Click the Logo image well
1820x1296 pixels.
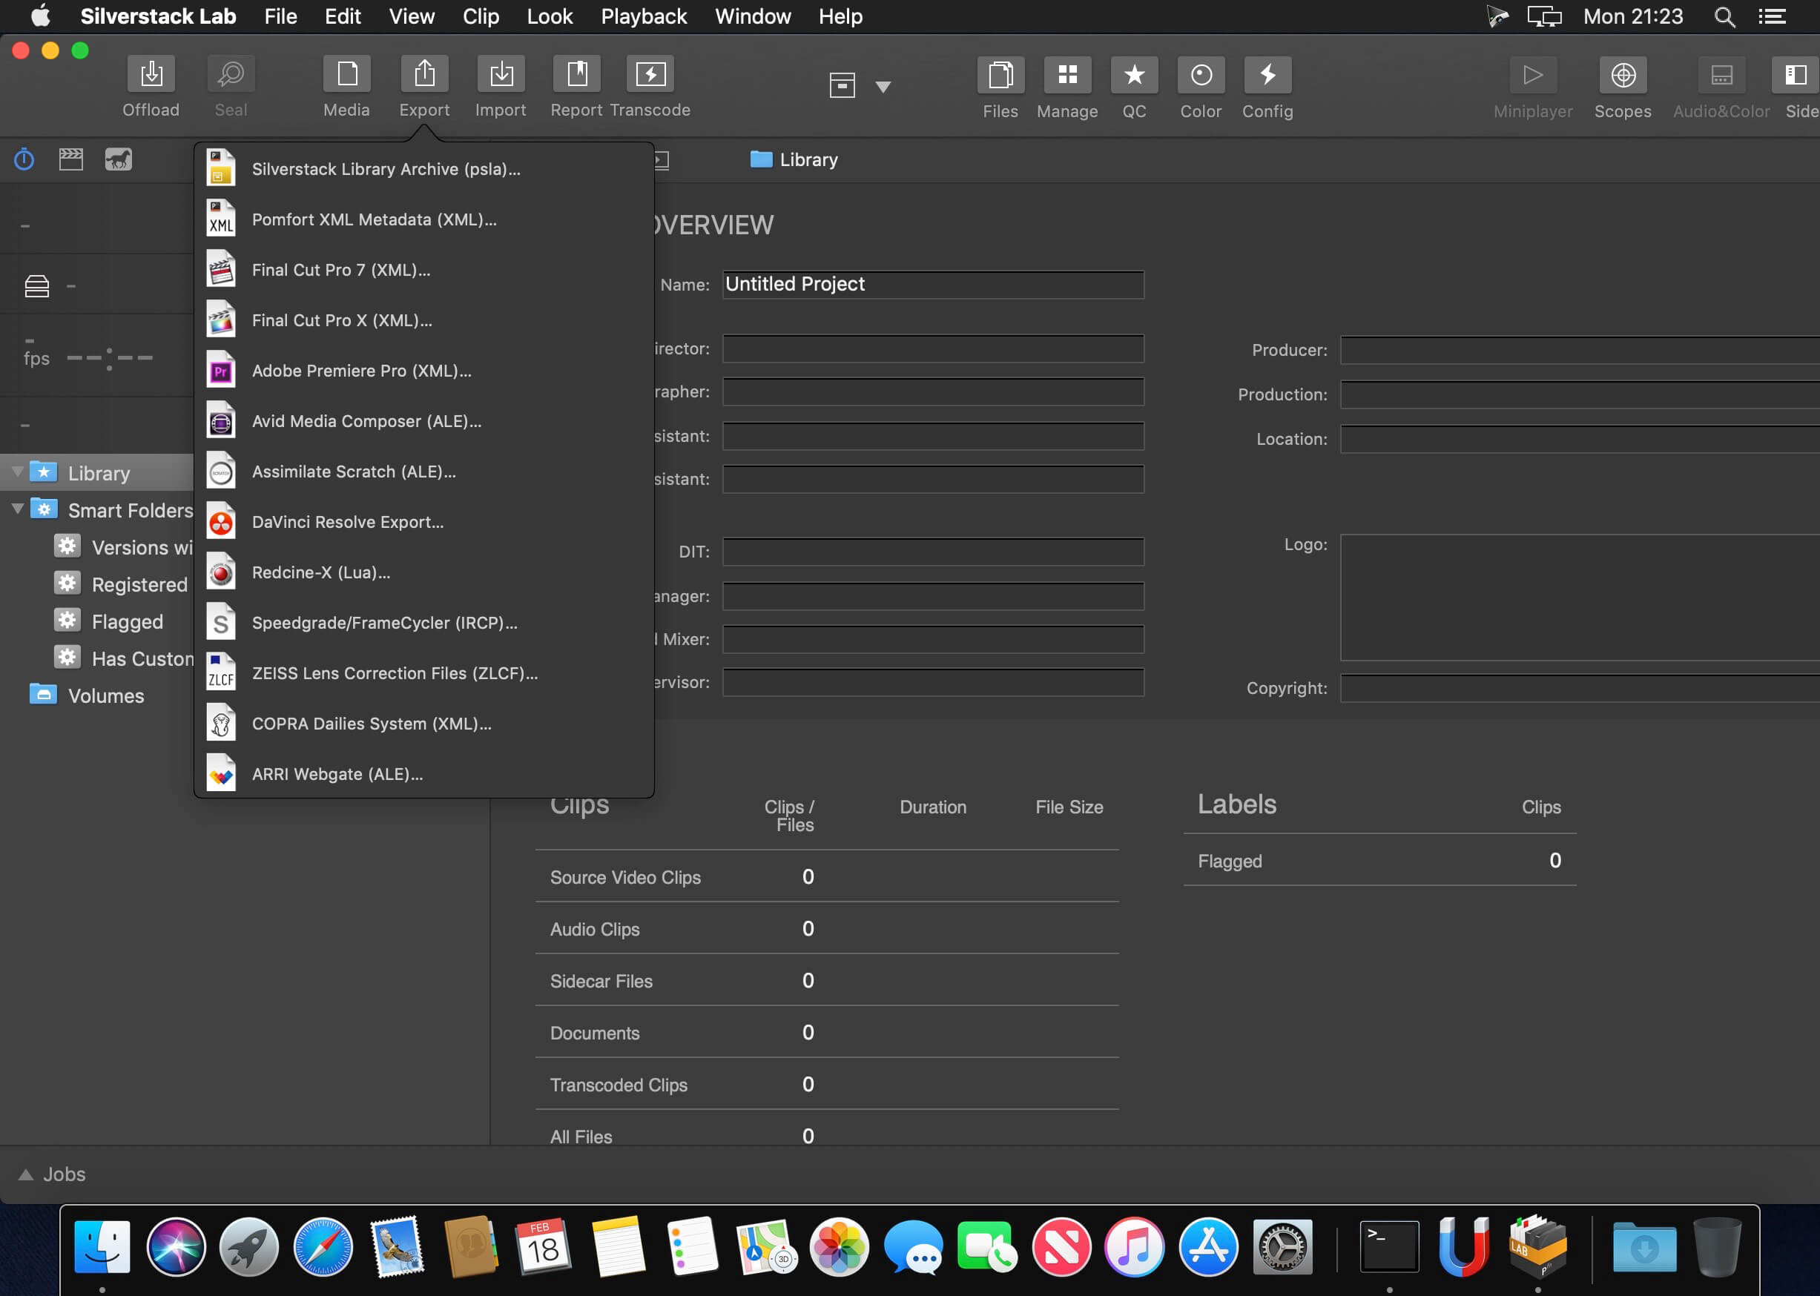point(1579,598)
